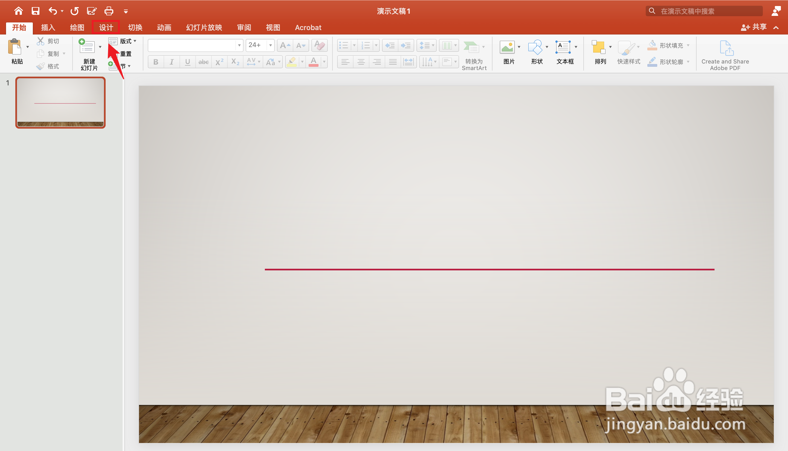Open the font size dropdown

[270, 45]
